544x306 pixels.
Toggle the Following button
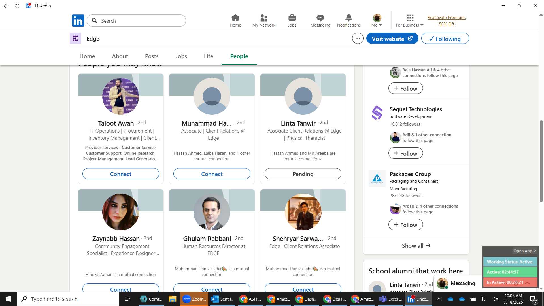pos(445,39)
